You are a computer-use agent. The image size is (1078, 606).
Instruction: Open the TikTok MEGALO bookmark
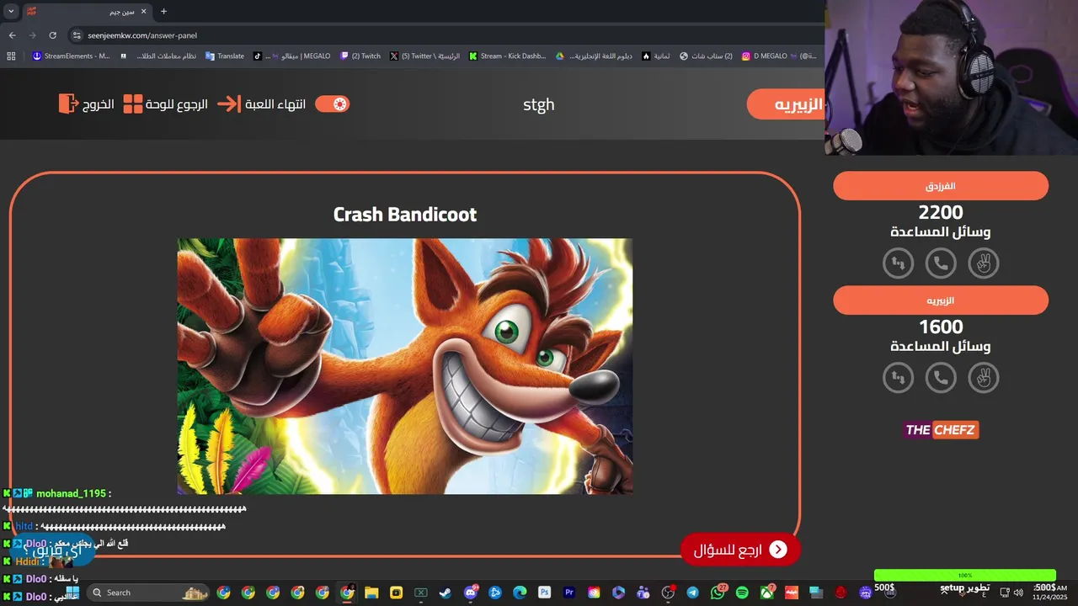click(x=292, y=56)
